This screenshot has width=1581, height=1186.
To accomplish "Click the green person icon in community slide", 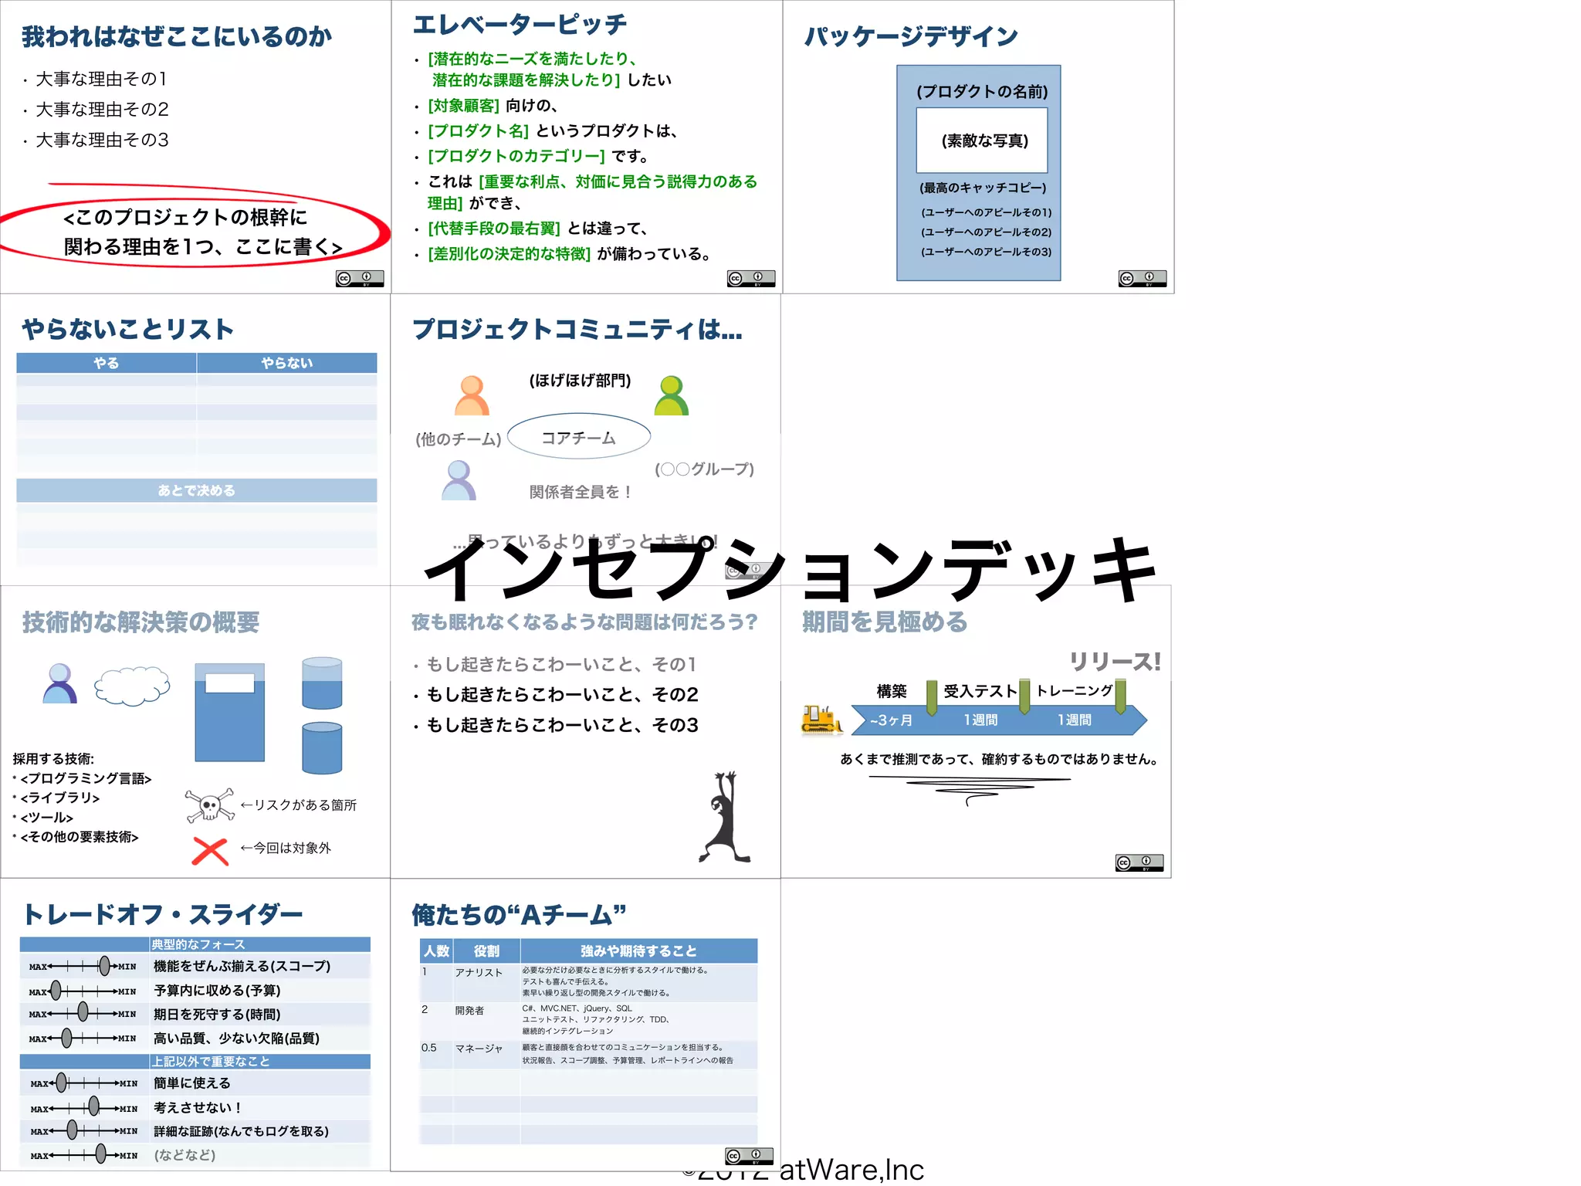I will pos(672,395).
